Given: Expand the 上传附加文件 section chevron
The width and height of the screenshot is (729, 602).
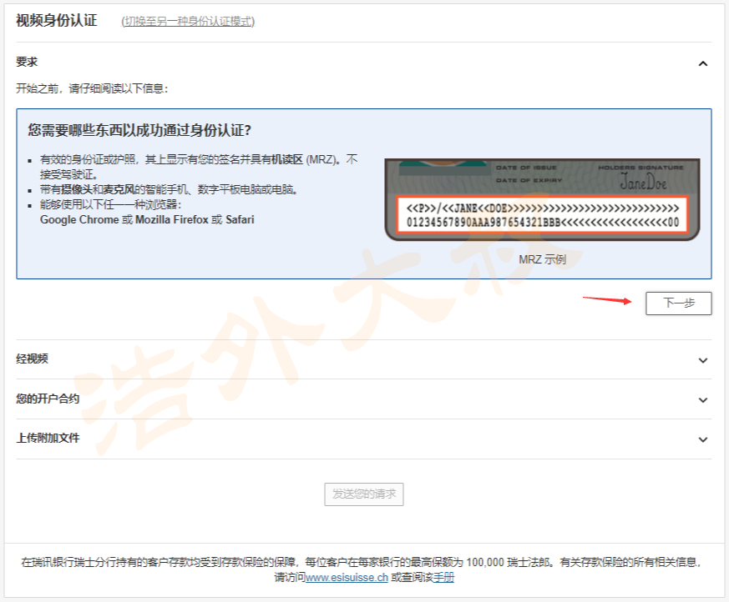Looking at the screenshot, I should tap(703, 439).
